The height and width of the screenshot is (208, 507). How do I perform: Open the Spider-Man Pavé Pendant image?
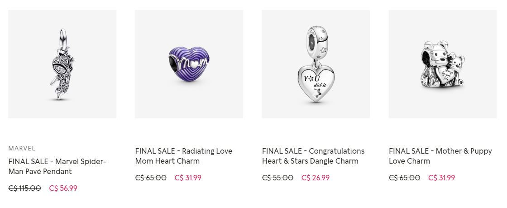62,64
